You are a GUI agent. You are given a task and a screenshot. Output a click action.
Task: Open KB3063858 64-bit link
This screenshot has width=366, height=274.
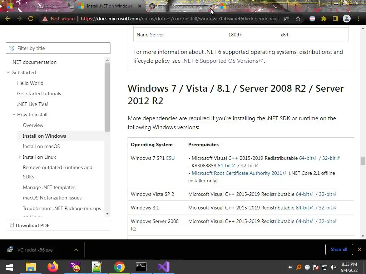(x=226, y=166)
